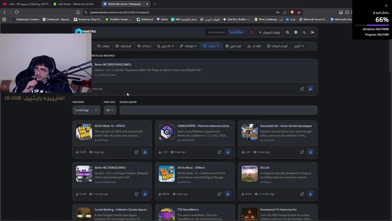The height and width of the screenshot is (221, 392).
Task: Open the Twitch bookmark
Action: 162,19
